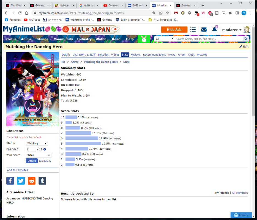Switch to Characters & Staff tab
This screenshot has height=220, width=257.
84,54
